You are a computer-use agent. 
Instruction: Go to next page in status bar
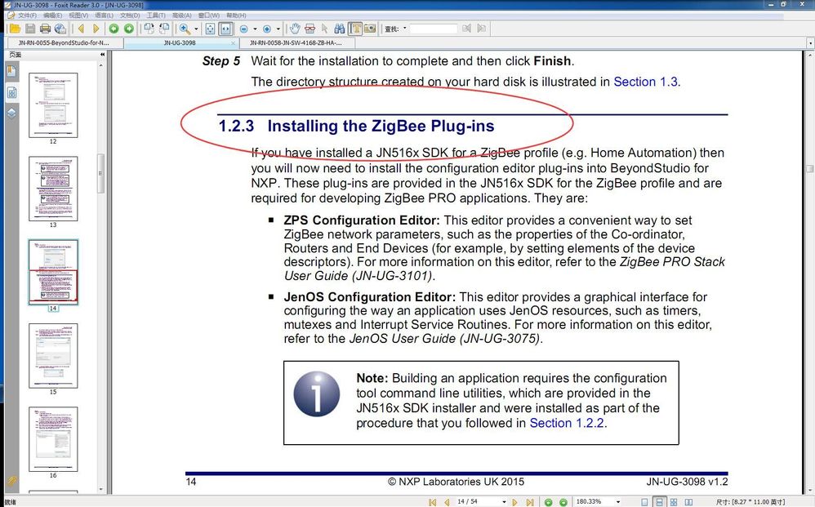coord(515,502)
